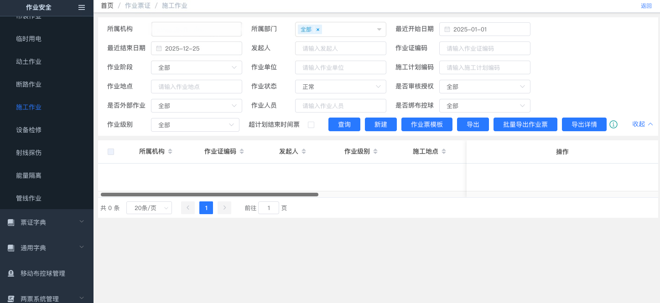The height and width of the screenshot is (303, 660).
Task: Open the 作业阶段 dropdown
Action: pyautogui.click(x=196, y=67)
